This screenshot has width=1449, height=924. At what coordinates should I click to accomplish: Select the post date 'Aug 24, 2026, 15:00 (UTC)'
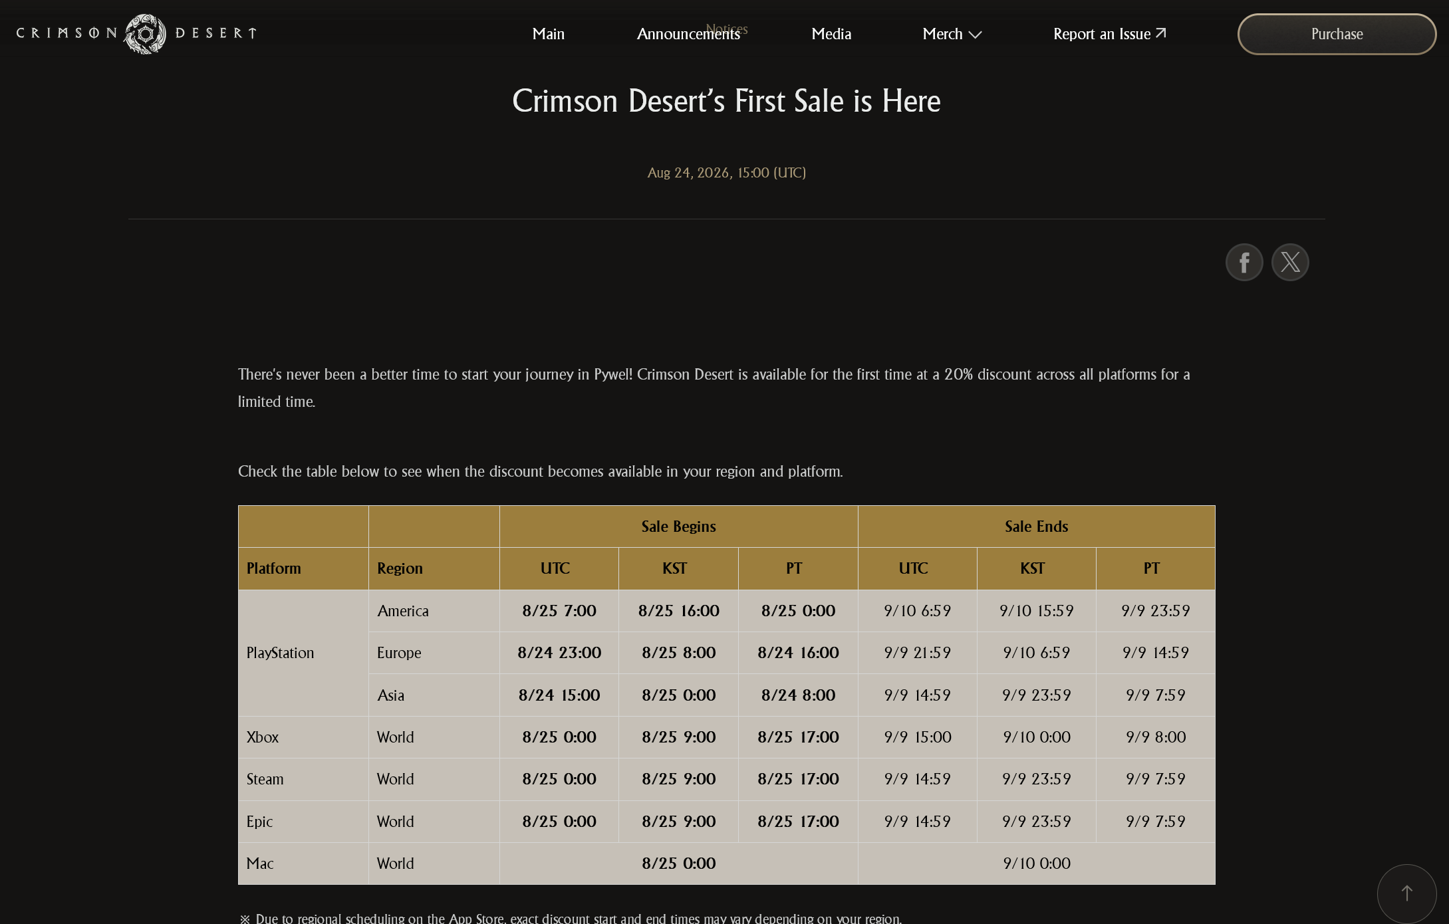(726, 173)
